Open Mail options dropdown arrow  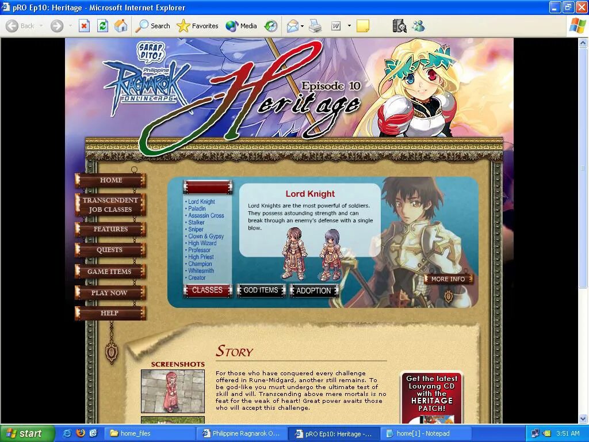point(303,26)
